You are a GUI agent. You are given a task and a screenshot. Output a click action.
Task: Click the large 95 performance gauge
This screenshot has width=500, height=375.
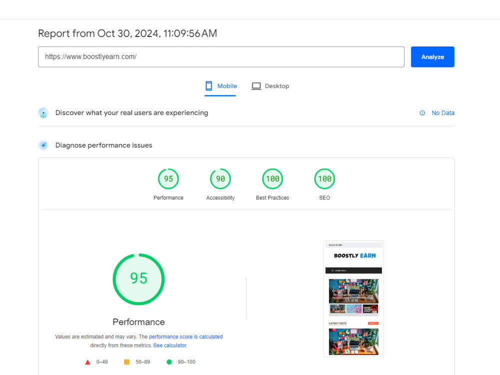(138, 279)
